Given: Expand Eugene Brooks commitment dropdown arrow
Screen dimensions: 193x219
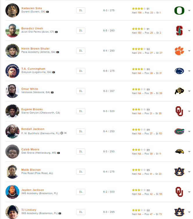Looking at the screenshot, I should (189, 111).
